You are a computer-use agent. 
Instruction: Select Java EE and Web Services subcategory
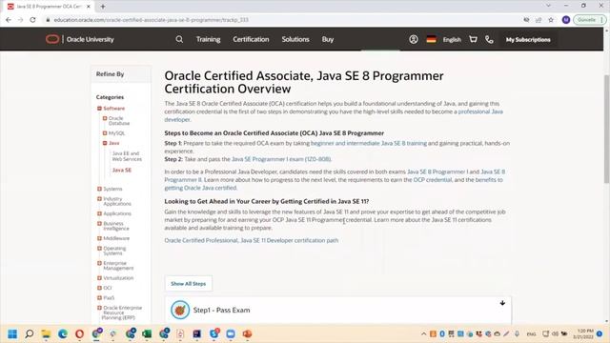pyautogui.click(x=127, y=156)
